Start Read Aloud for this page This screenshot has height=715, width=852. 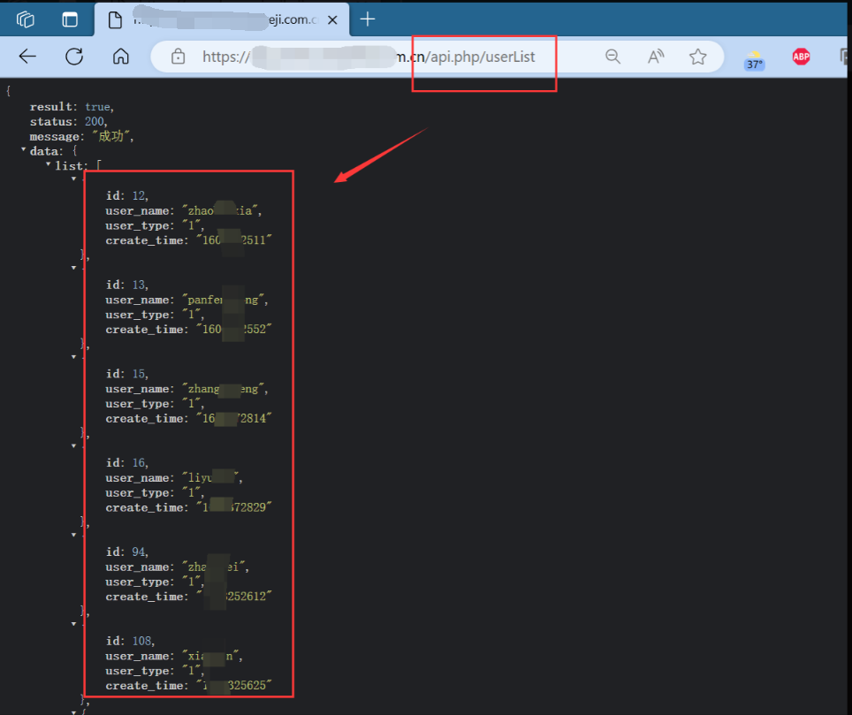pos(655,57)
